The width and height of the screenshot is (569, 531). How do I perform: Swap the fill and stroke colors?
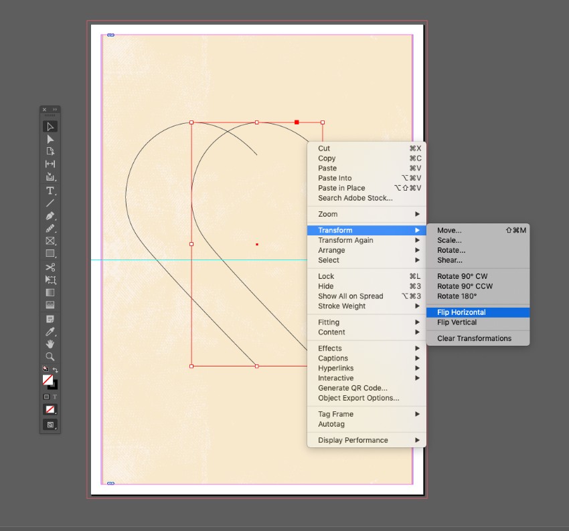click(55, 369)
